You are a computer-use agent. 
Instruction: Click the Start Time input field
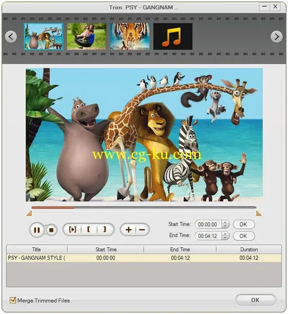pos(208,225)
